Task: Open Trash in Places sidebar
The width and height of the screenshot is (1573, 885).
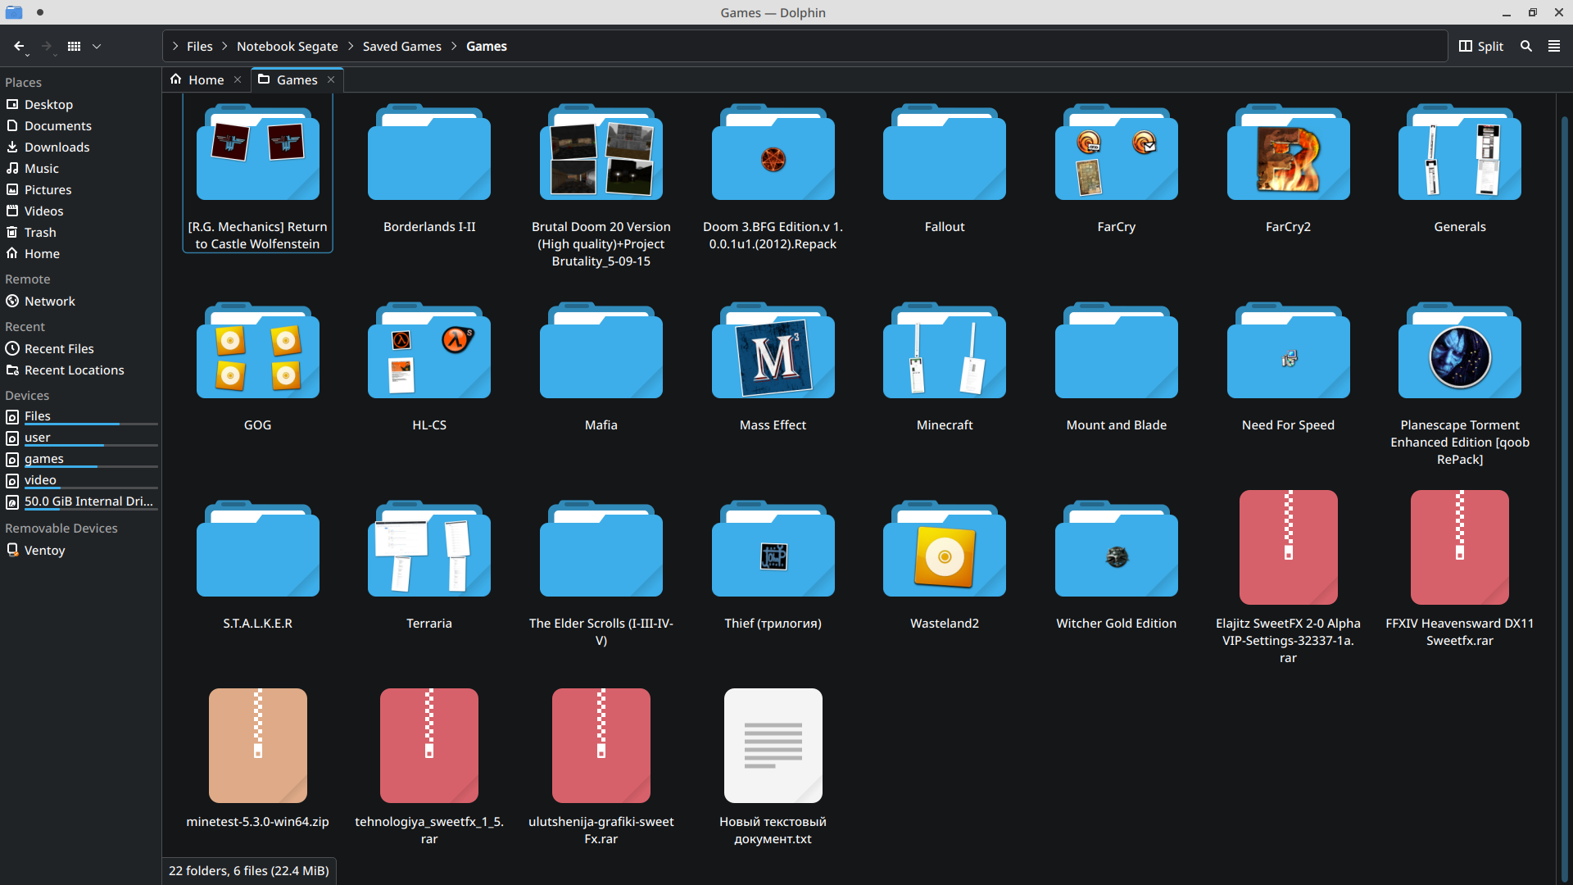Action: click(40, 233)
